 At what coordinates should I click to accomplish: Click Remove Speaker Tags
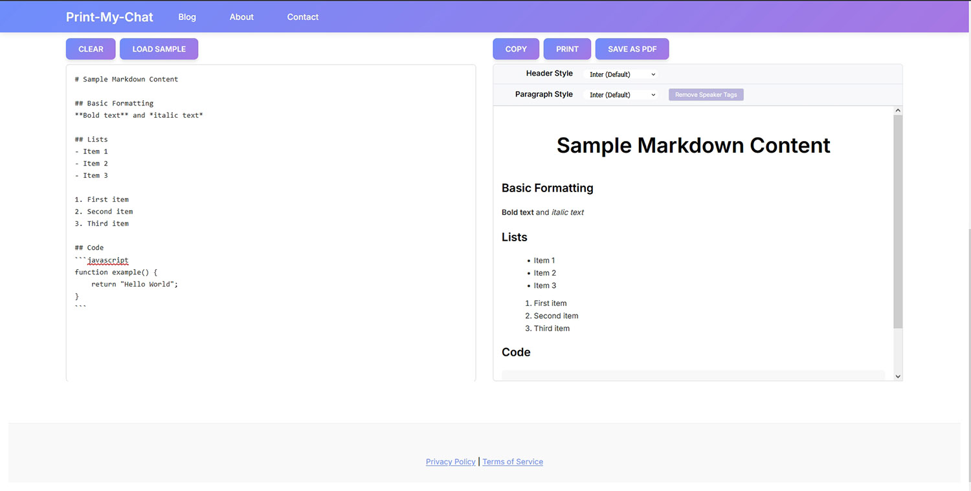coord(706,94)
